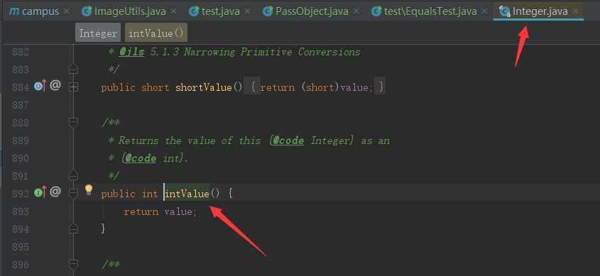
Task: Close the PassObject.java tab
Action: point(356,11)
